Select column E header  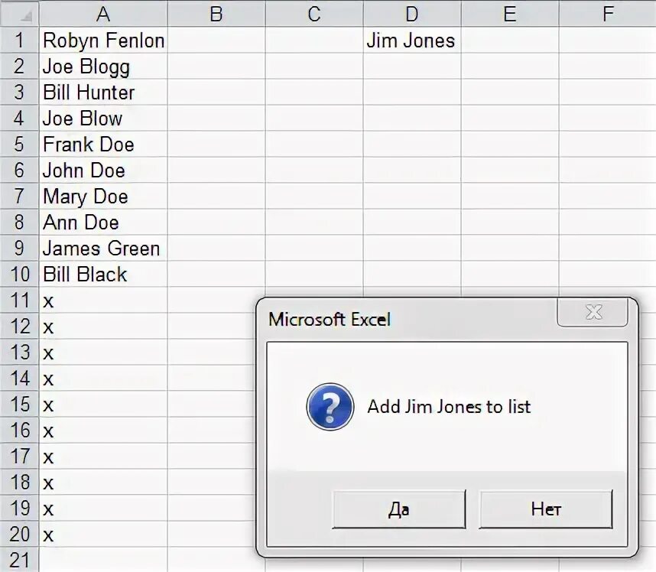click(510, 14)
